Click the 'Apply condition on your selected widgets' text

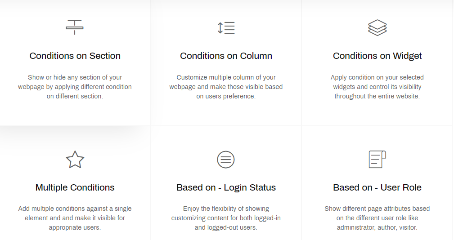pos(377,87)
